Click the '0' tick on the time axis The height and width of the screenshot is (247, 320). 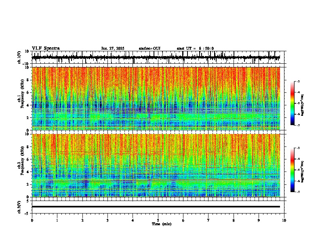pyautogui.click(x=32, y=220)
